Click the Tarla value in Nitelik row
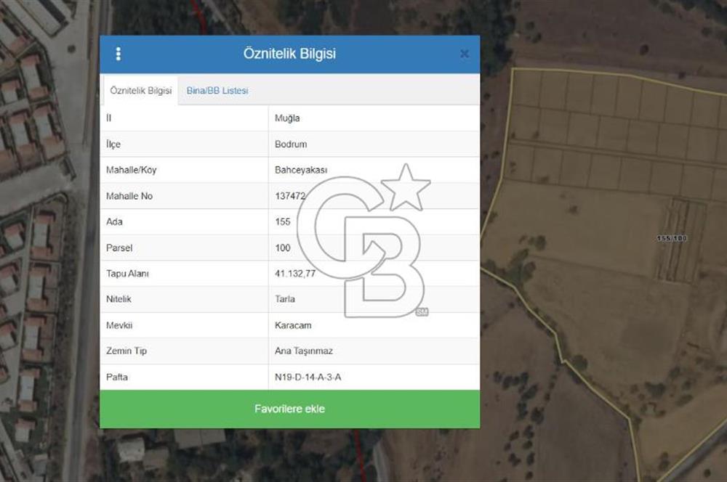 285,299
